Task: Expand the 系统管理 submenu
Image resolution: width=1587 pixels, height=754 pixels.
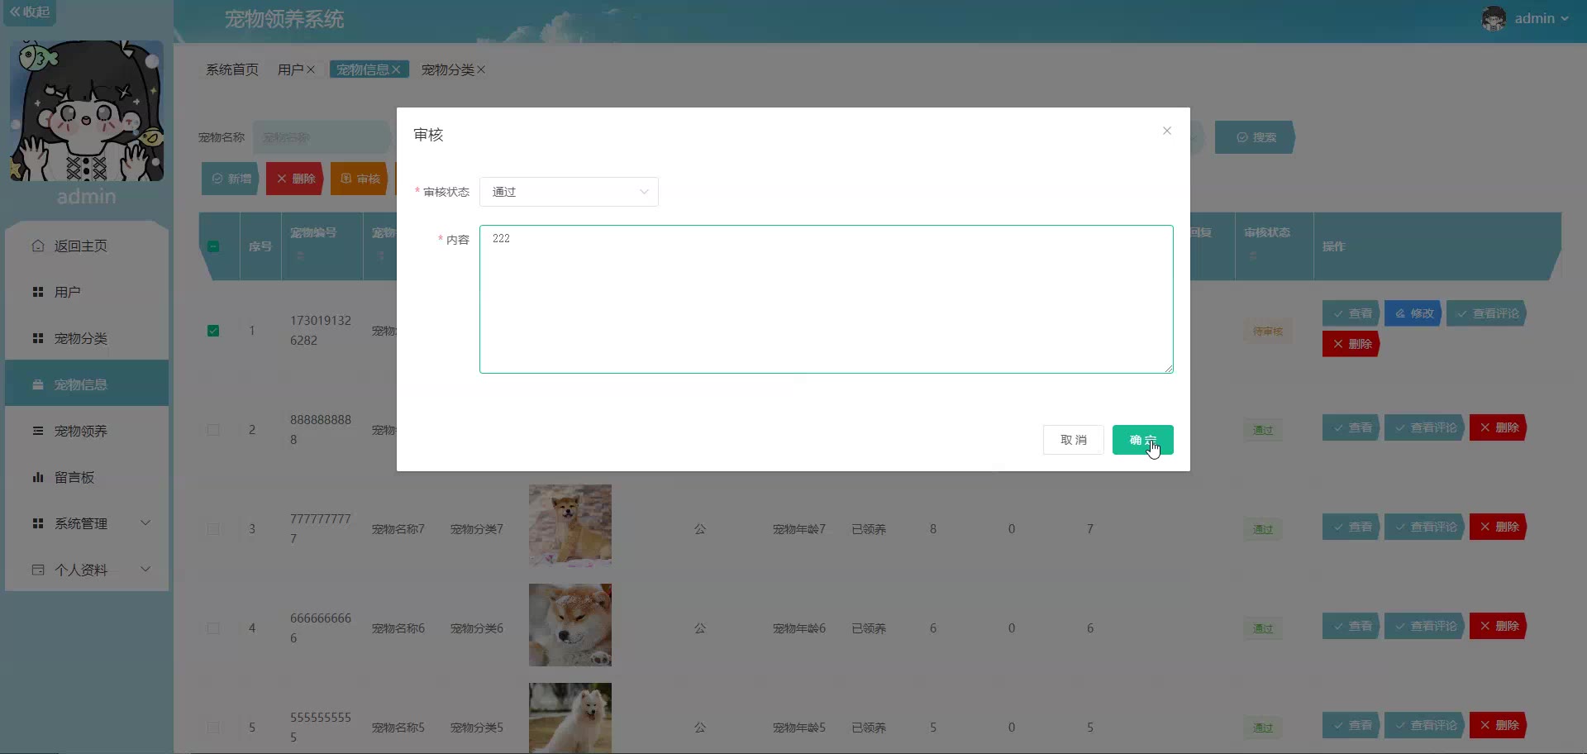Action: (87, 523)
